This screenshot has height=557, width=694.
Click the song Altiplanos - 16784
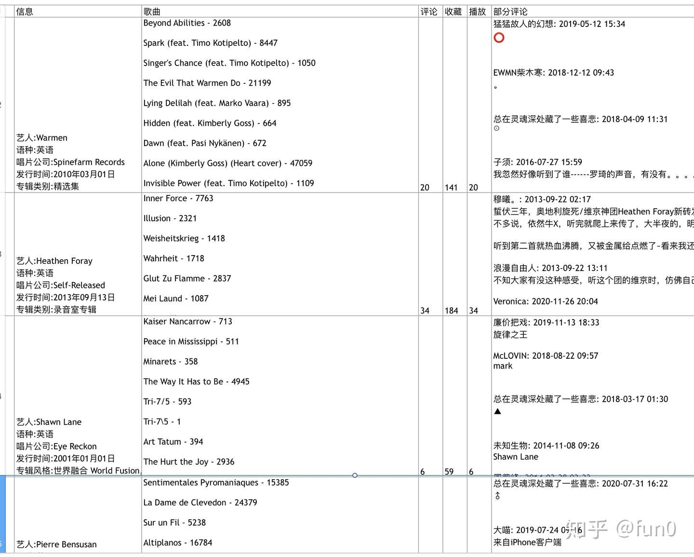coord(177,543)
